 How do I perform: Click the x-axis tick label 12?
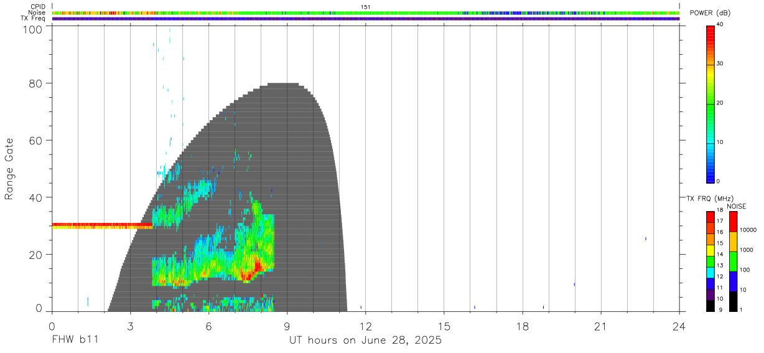coord(366,326)
